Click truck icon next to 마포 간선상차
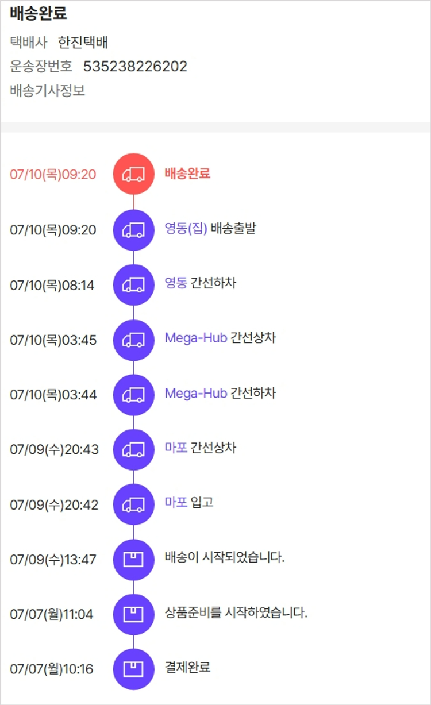 (134, 449)
